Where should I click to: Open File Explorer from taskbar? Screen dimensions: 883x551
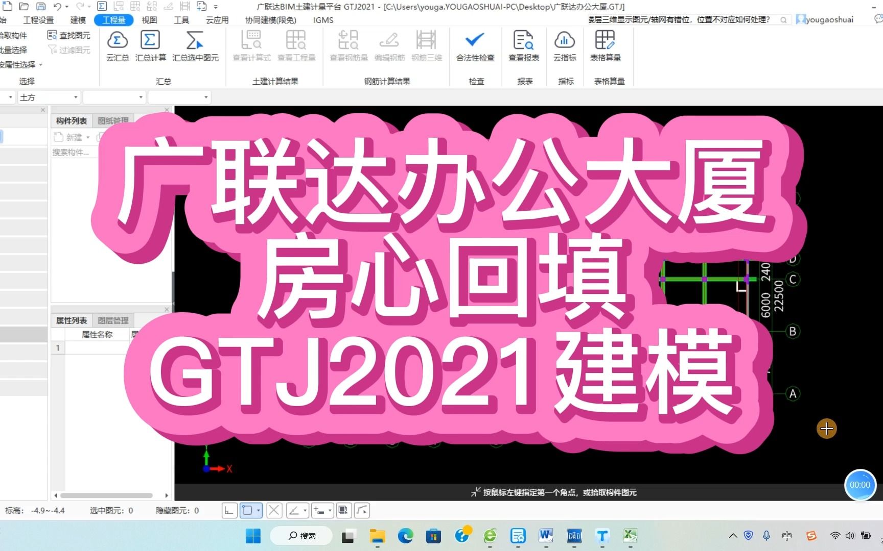[378, 536]
